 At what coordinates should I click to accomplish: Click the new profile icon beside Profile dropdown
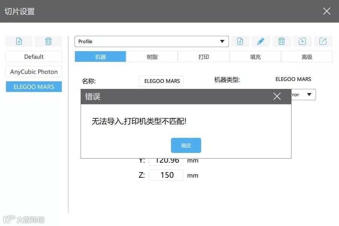click(240, 41)
